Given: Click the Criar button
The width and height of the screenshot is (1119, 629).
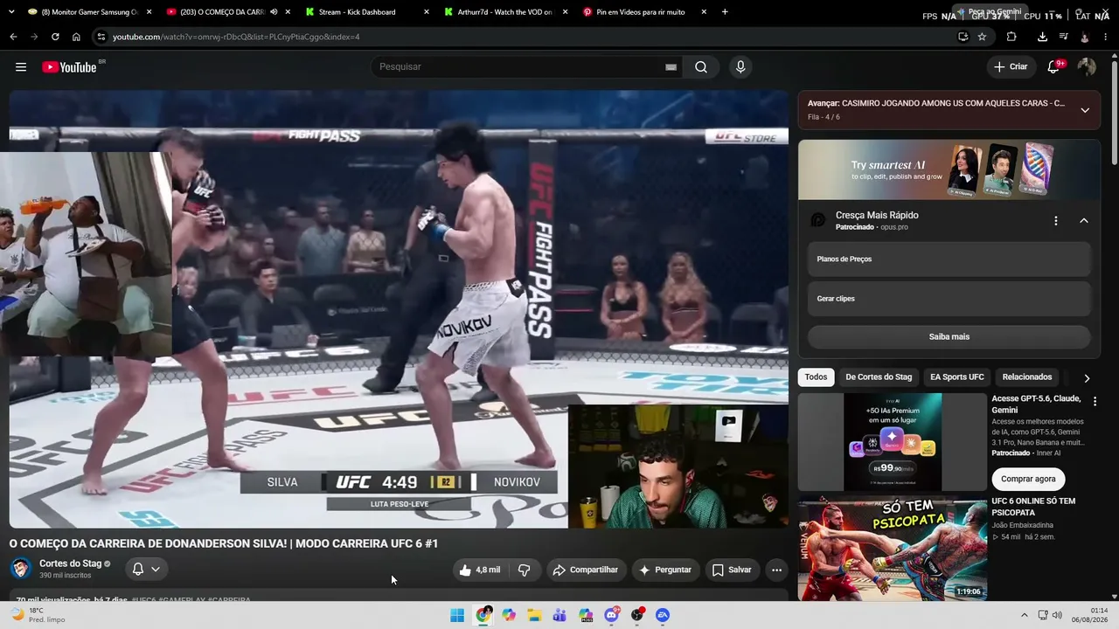Looking at the screenshot, I should (1011, 67).
